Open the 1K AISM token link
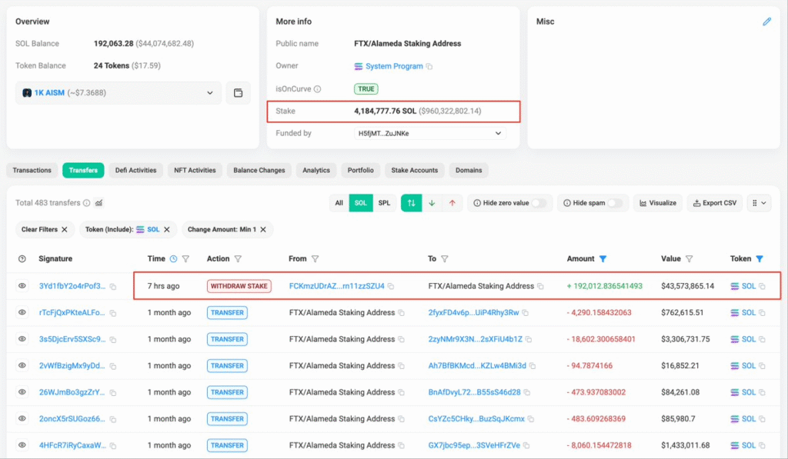Viewport: 788px width, 459px height. 49,93
